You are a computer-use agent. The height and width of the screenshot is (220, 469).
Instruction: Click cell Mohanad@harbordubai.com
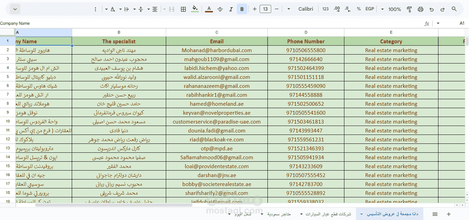217,50
